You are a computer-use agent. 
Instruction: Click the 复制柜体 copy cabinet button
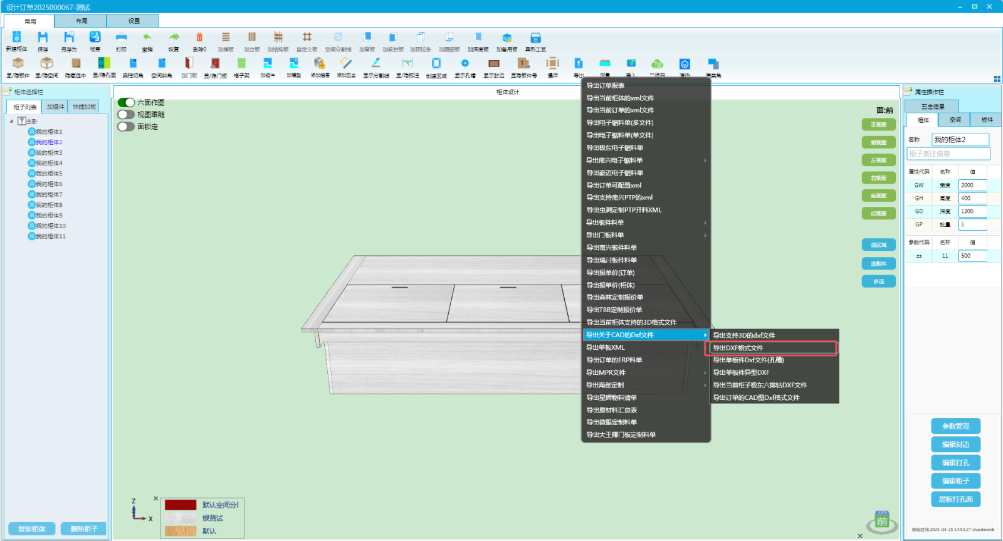(x=31, y=529)
